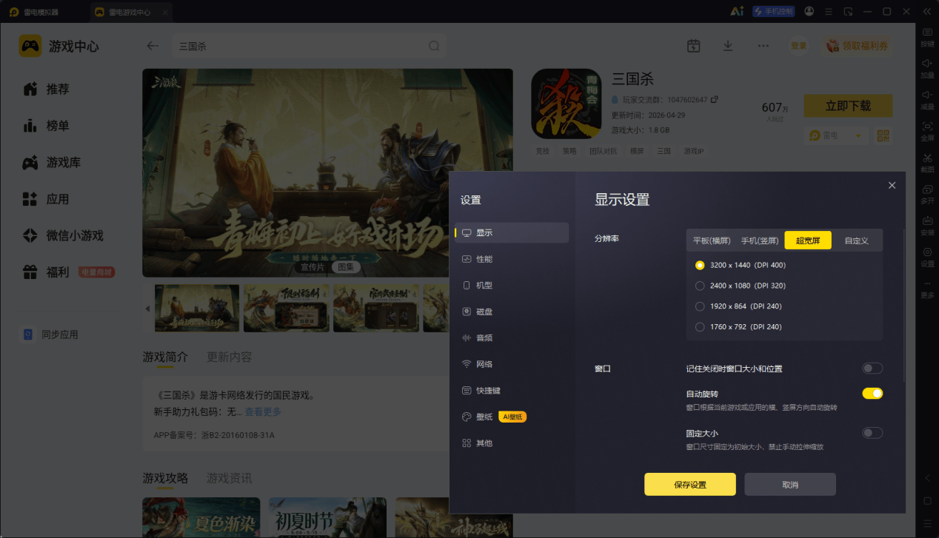Screen dimensions: 939x538
Task: Click the 登录 login button
Action: [798, 46]
